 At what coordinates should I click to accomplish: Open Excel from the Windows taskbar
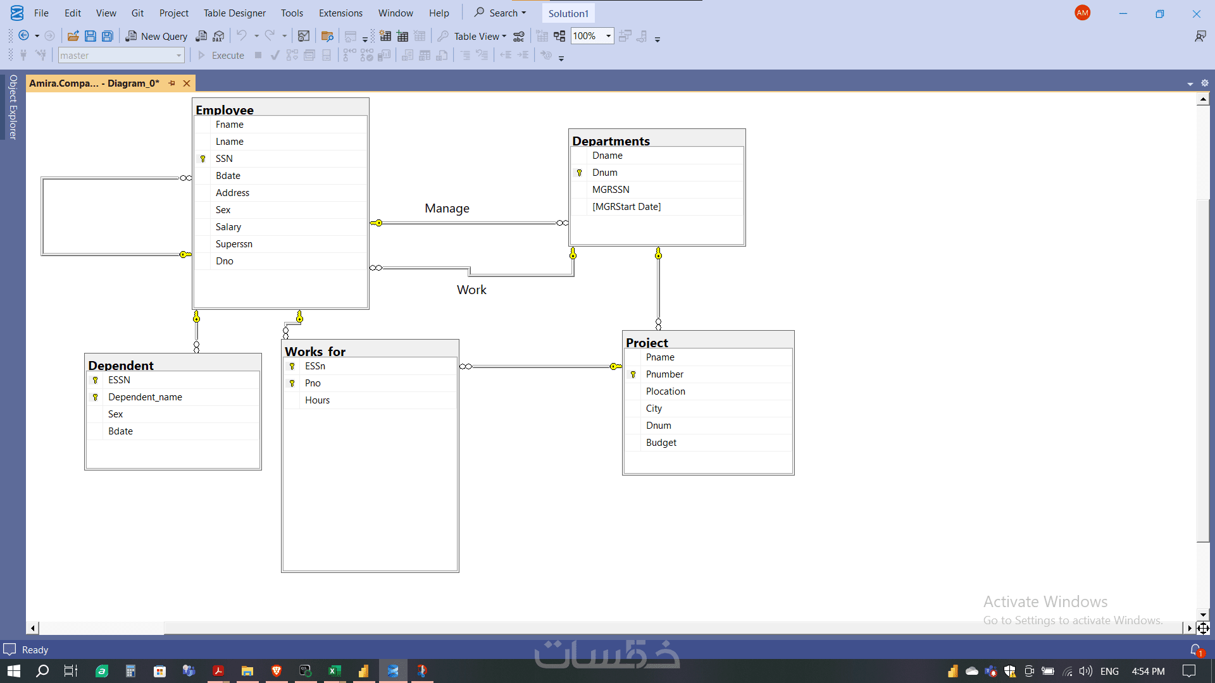[334, 671]
